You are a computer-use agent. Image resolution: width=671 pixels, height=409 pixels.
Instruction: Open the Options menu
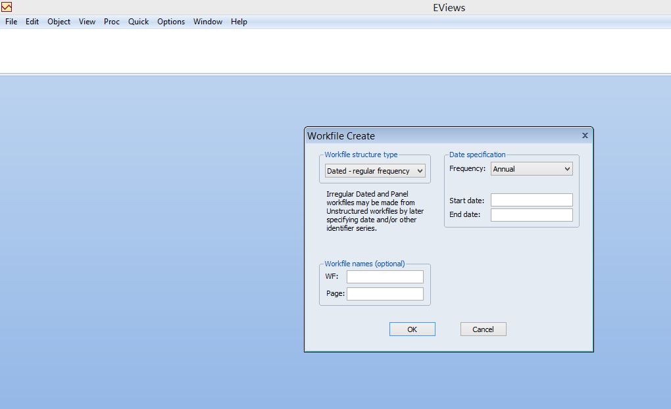point(171,22)
